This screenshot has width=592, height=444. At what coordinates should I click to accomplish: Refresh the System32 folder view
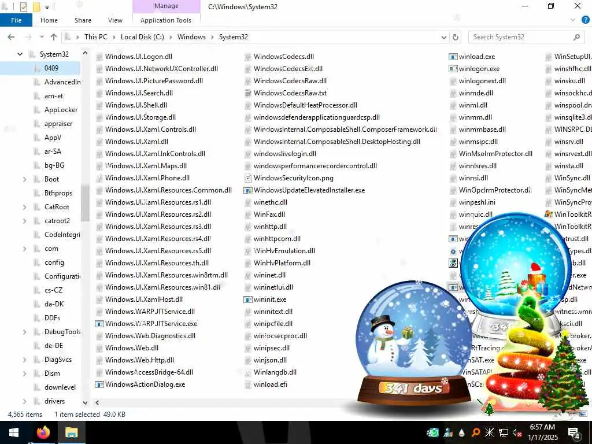[456, 37]
